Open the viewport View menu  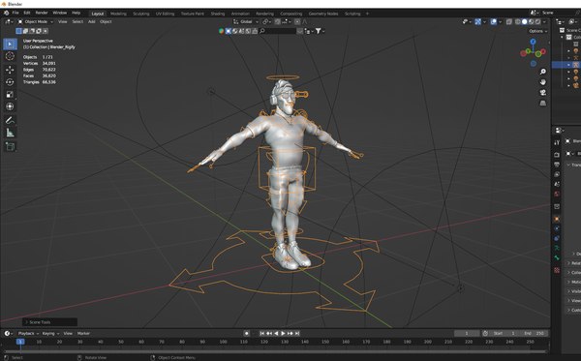(x=63, y=22)
